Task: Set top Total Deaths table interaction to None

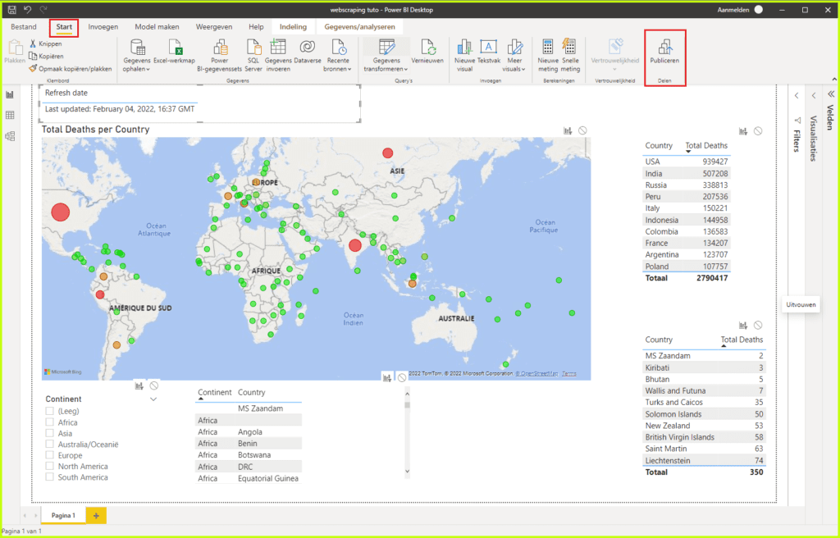Action: tap(757, 131)
